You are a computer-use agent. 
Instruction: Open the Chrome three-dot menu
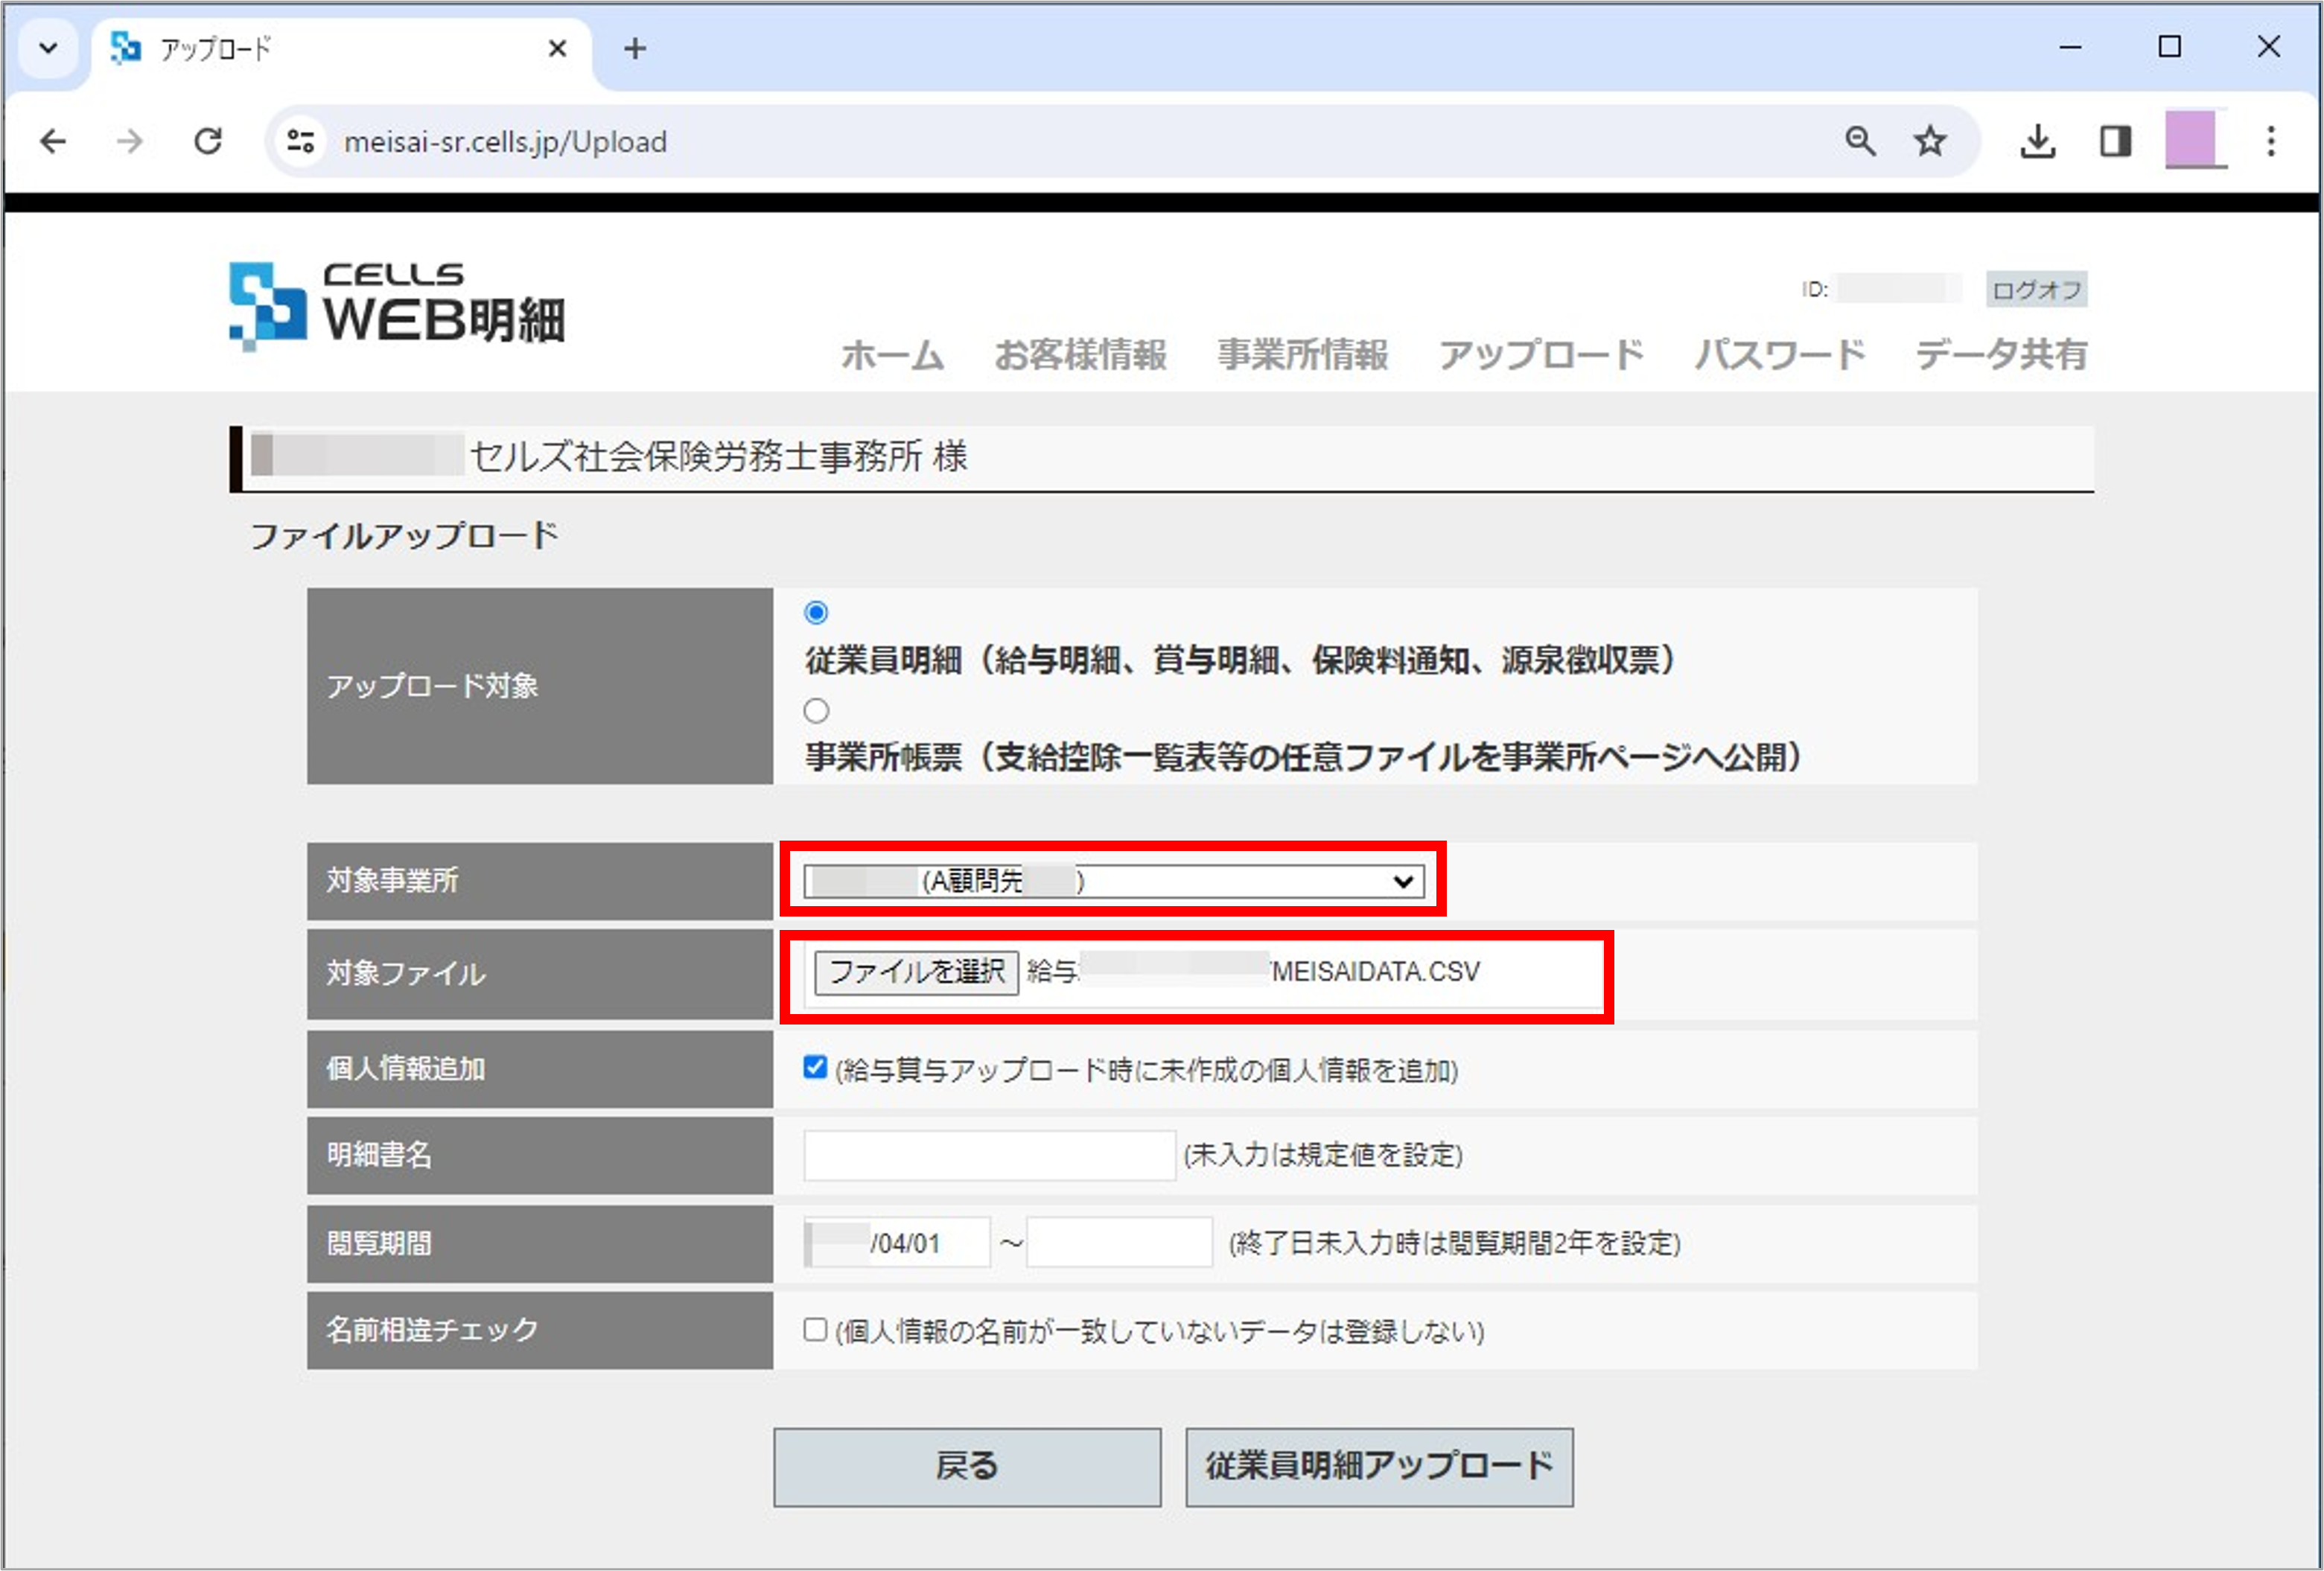(2270, 141)
